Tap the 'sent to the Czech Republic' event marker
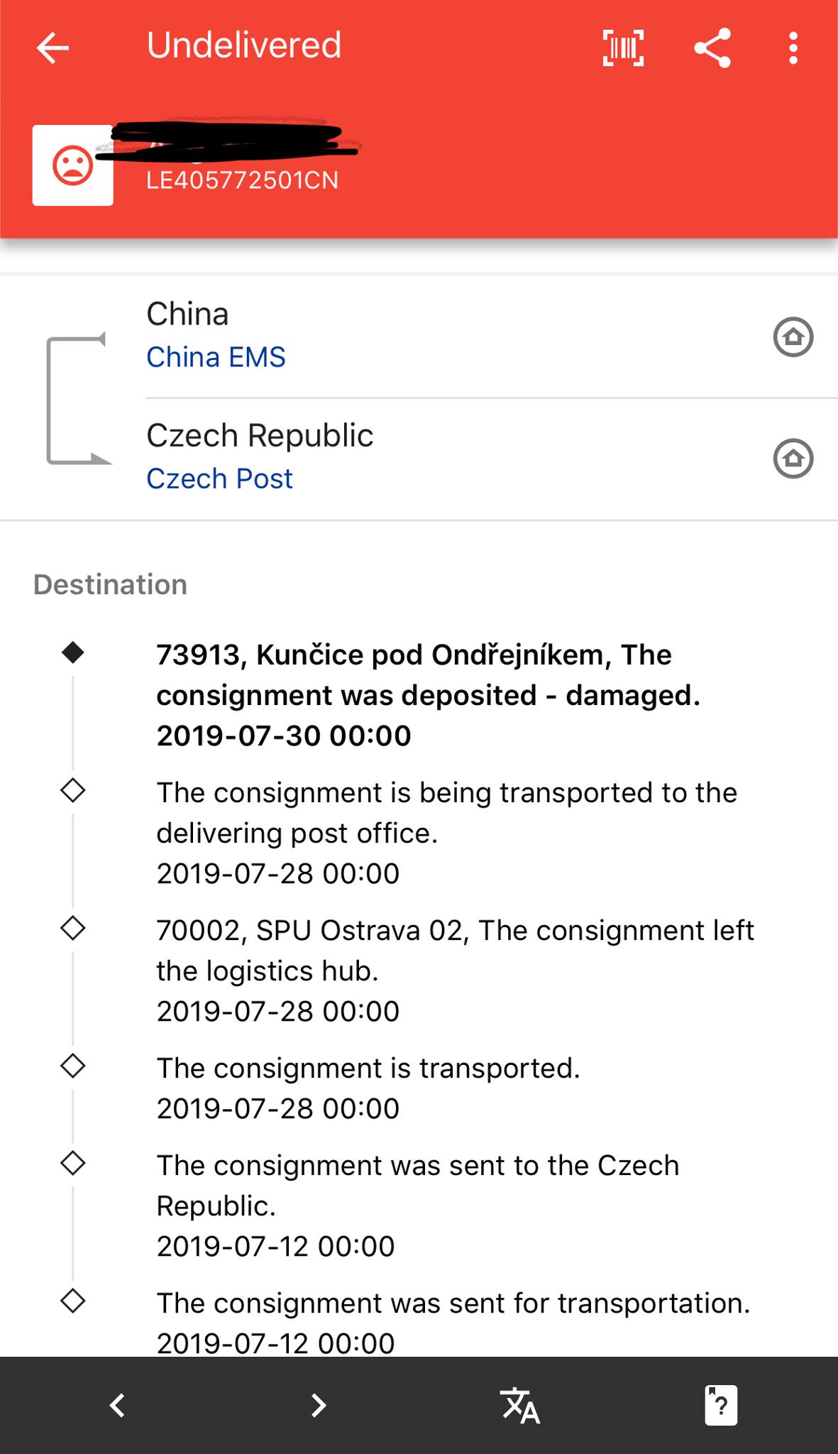Image resolution: width=838 pixels, height=1454 pixels. tap(73, 1163)
